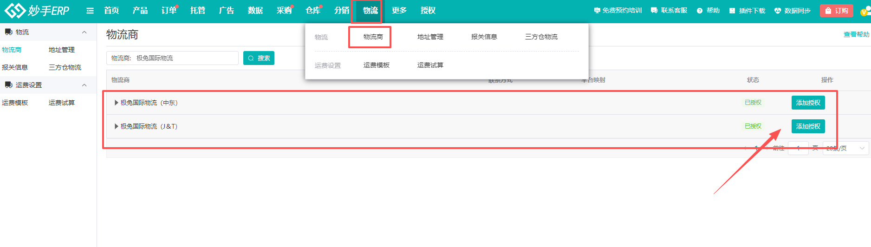Screen dimensions: 871x247
Task: Click the 订购 shopping bag icon
Action: point(828,11)
